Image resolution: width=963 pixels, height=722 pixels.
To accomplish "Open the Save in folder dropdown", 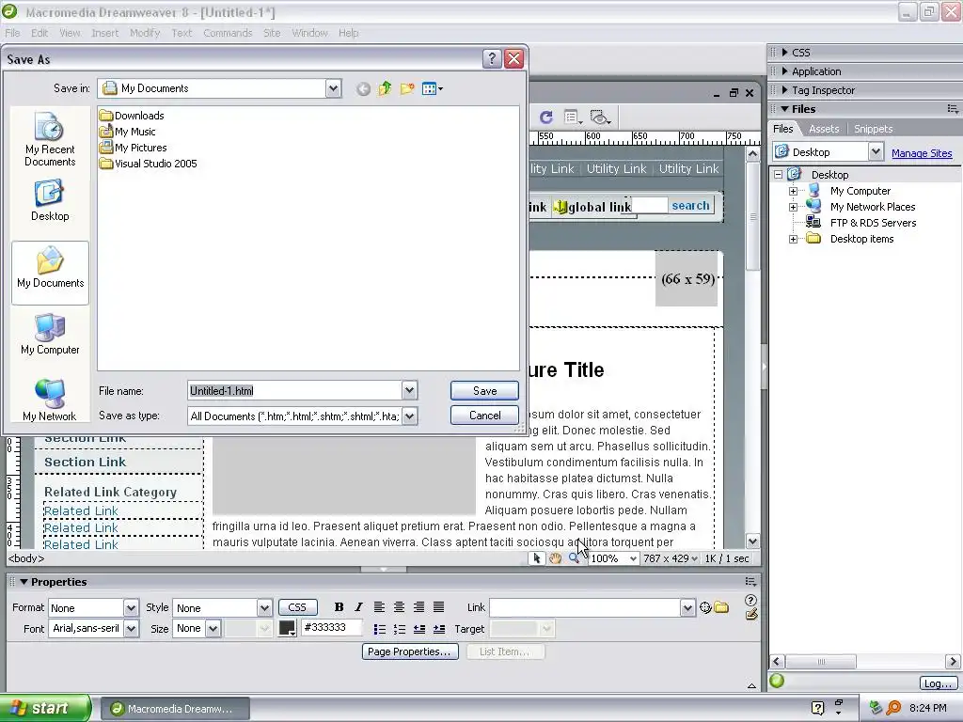I will pos(333,88).
